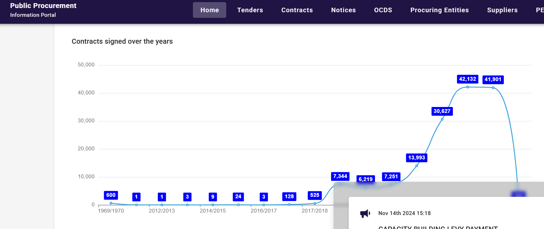
Task: Click the 'Contracts signed over the years' heading
Action: (x=122, y=42)
